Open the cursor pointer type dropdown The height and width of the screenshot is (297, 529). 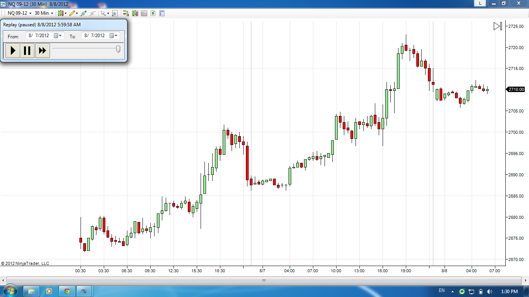tap(105, 13)
